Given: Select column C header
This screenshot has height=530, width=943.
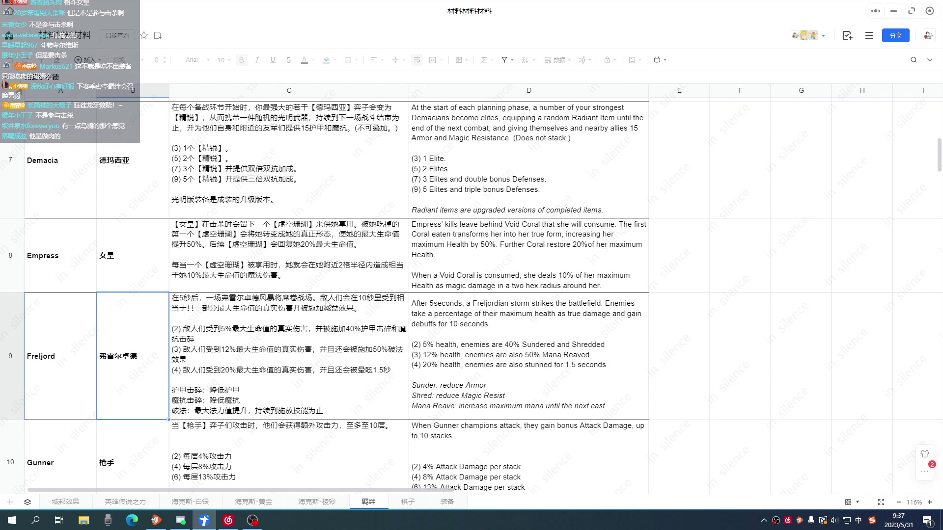Looking at the screenshot, I should click(x=289, y=90).
